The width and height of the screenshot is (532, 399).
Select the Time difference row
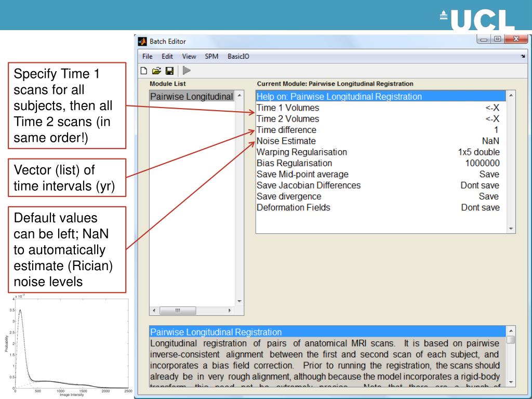[381, 130]
